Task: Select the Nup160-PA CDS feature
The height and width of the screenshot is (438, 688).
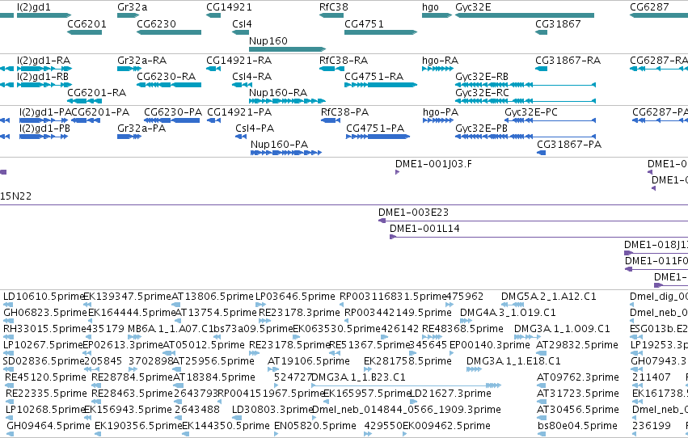Action: point(286,153)
